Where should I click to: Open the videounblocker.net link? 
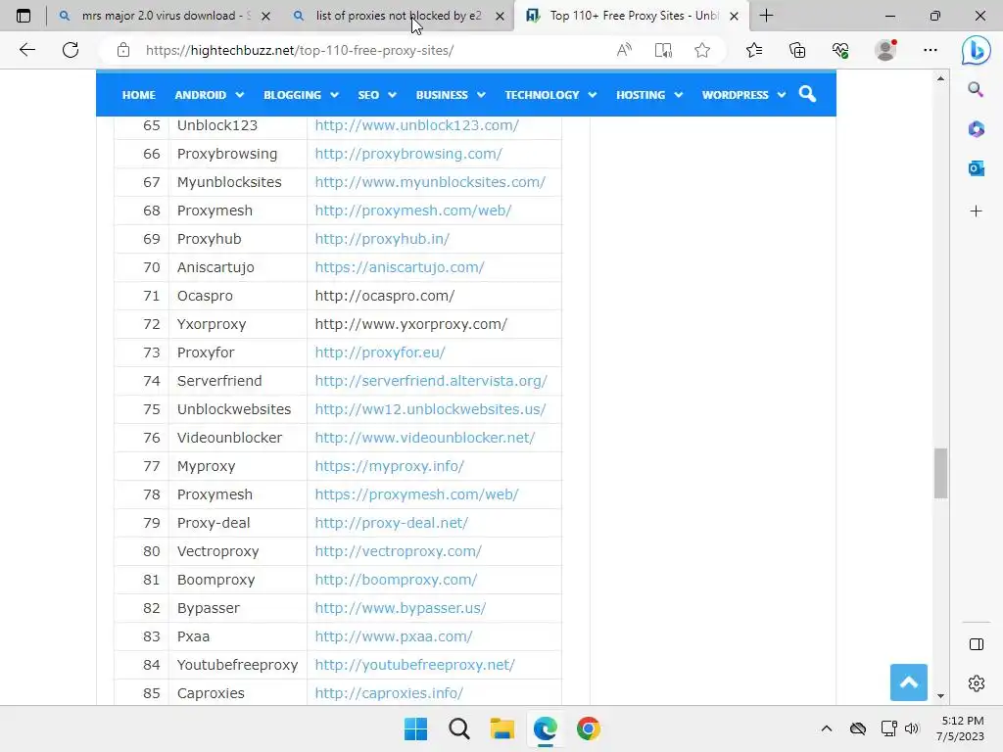(425, 438)
